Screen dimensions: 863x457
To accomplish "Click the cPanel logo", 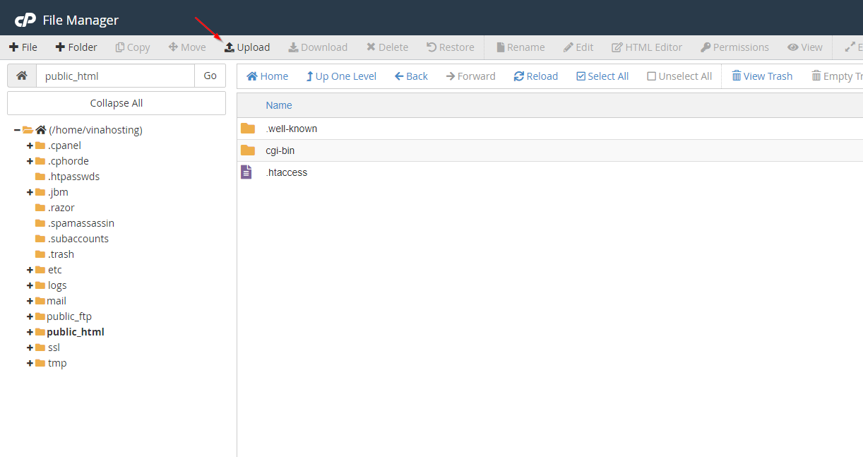I will point(25,20).
